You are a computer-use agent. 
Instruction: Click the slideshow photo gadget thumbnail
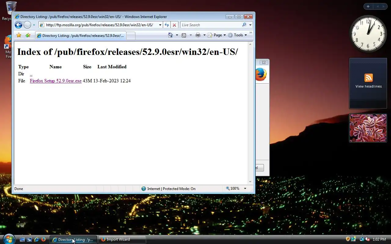coord(368,128)
